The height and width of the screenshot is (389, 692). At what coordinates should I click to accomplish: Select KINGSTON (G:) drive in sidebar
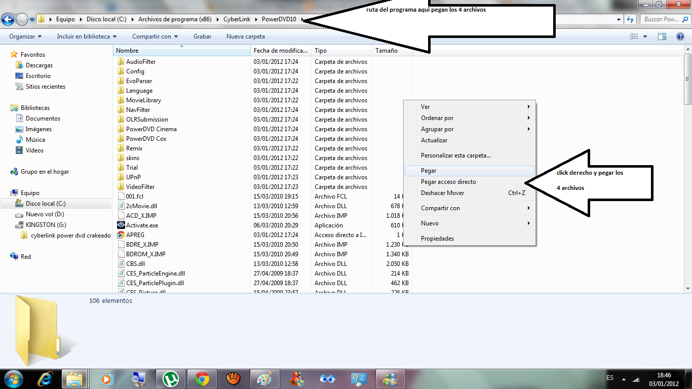(46, 225)
